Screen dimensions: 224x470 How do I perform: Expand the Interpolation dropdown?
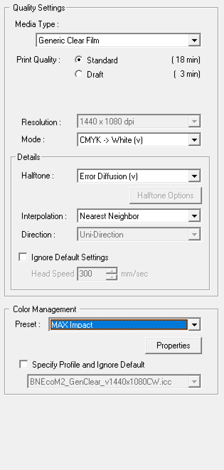(x=194, y=216)
